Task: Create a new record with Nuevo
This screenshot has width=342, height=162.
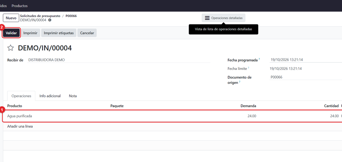Action: (x=11, y=18)
